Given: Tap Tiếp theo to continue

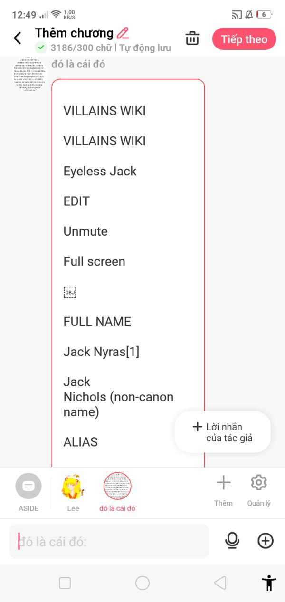Looking at the screenshot, I should click(244, 39).
